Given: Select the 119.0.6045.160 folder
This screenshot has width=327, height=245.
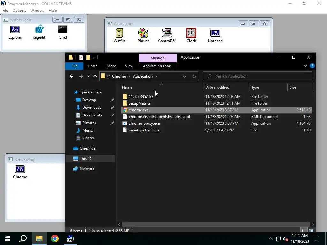Looking at the screenshot, I should pyautogui.click(x=216, y=96).
